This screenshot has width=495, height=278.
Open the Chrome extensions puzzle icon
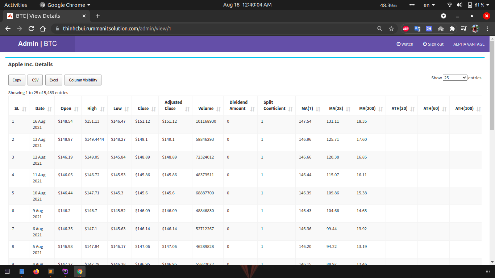[452, 29]
